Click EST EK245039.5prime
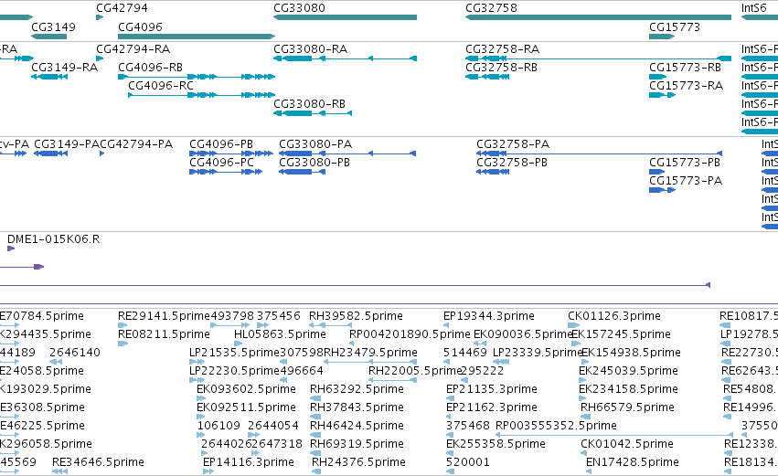This screenshot has width=778, height=476. 629,371
